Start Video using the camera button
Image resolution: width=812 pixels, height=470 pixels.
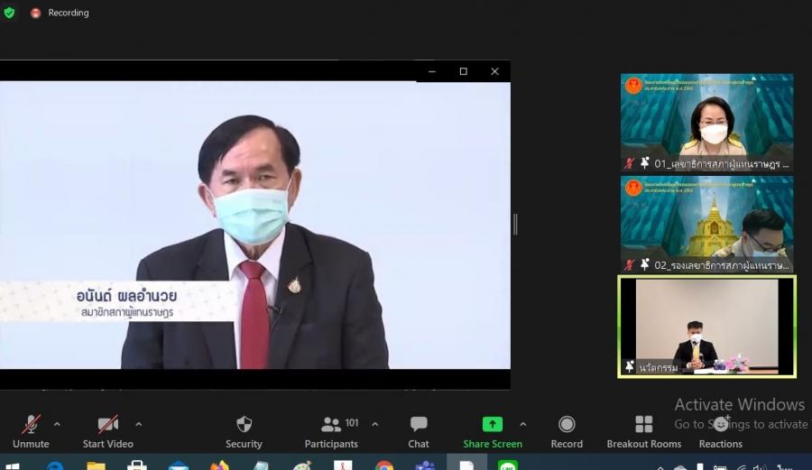click(107, 430)
